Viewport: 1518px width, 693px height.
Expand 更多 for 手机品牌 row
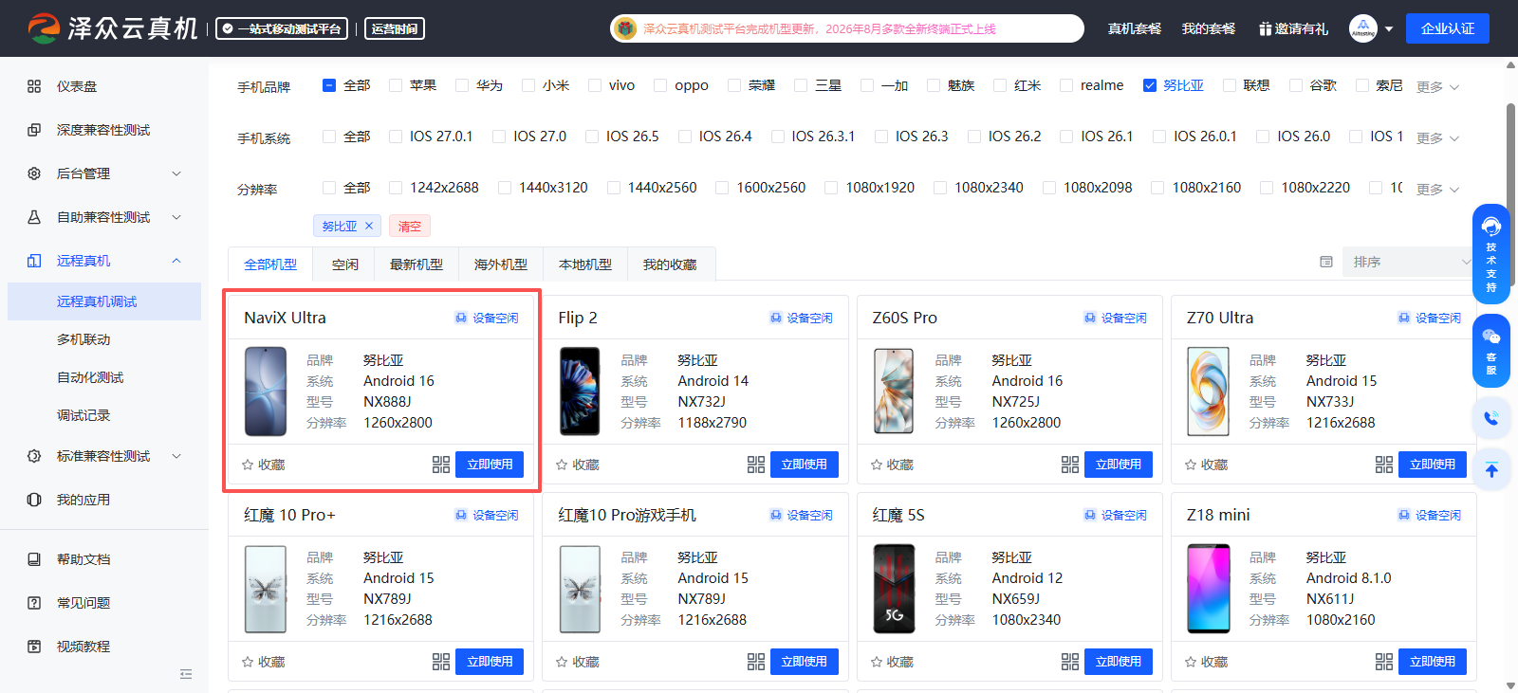tap(1437, 87)
